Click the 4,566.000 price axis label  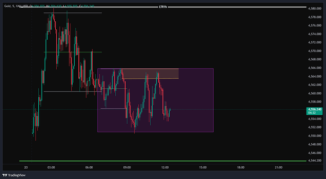(315, 68)
